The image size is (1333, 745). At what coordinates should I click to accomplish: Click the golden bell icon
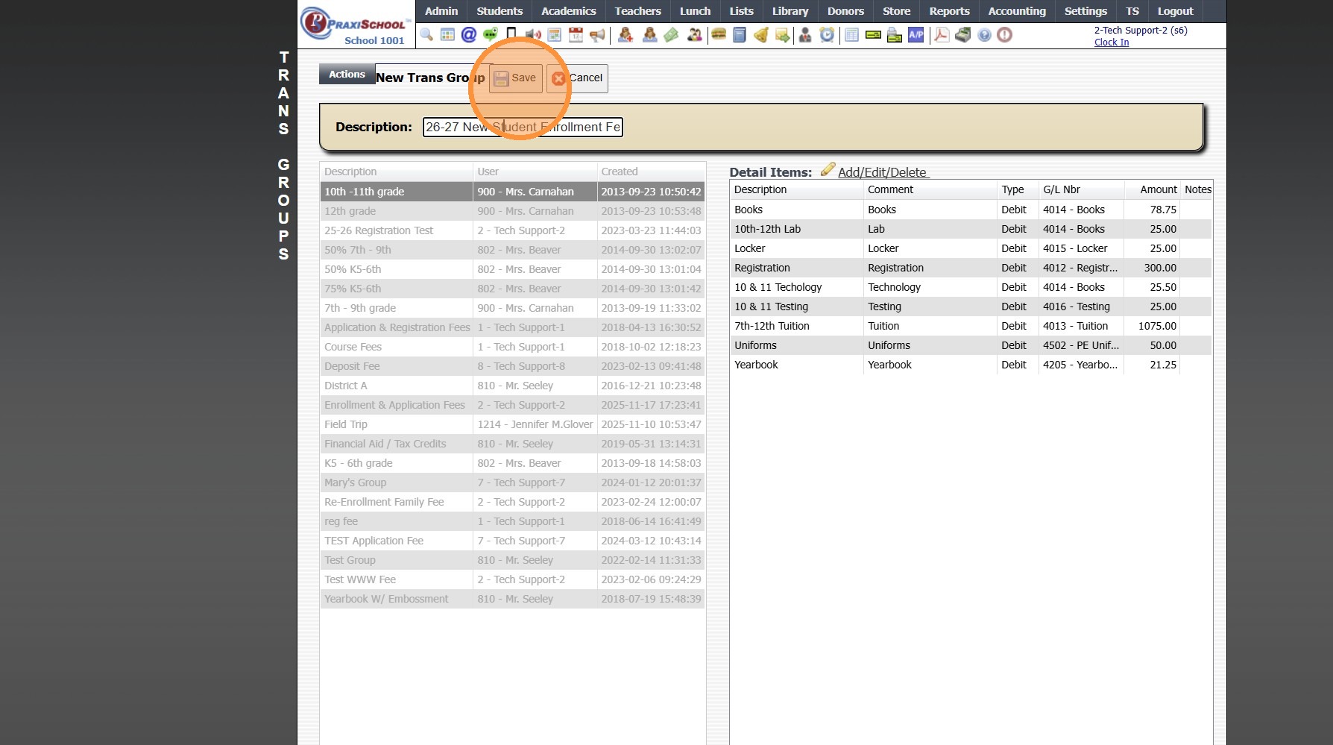click(761, 35)
